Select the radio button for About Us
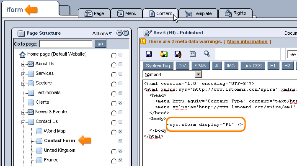 114,65
